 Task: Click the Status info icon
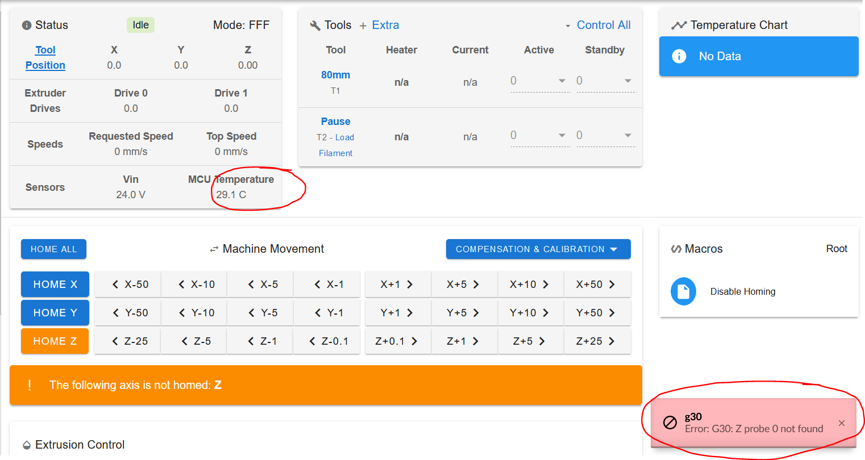pyautogui.click(x=26, y=26)
